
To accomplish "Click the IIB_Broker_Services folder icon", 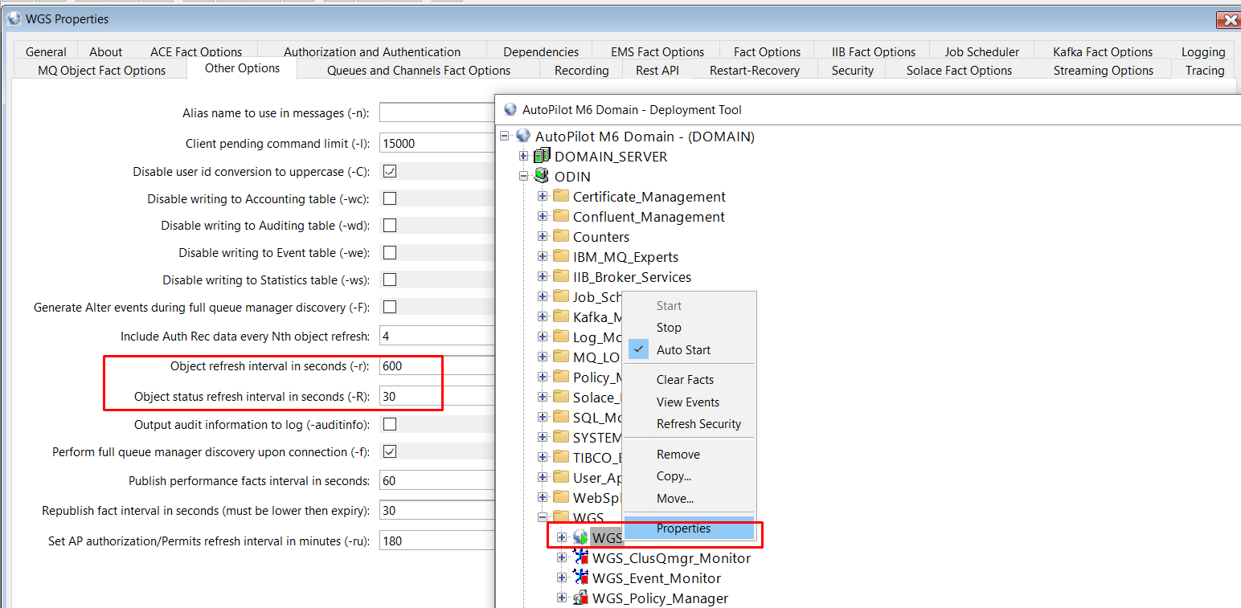I will click(561, 276).
